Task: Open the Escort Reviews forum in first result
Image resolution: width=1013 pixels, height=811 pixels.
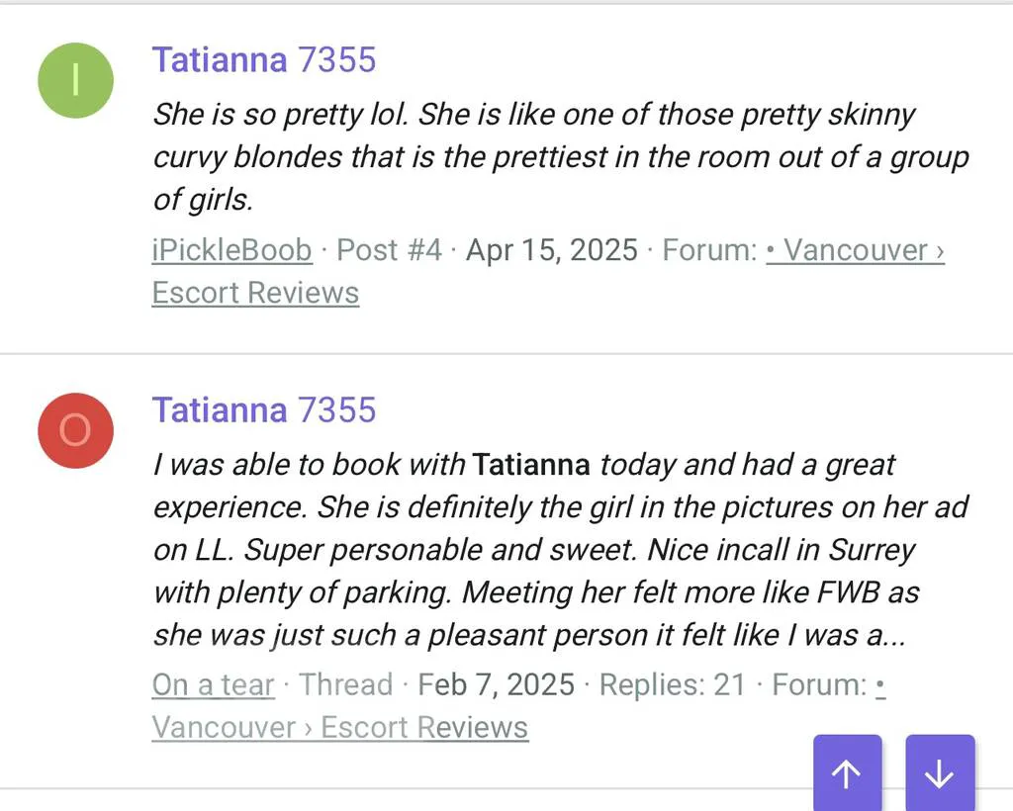Action: 255,292
